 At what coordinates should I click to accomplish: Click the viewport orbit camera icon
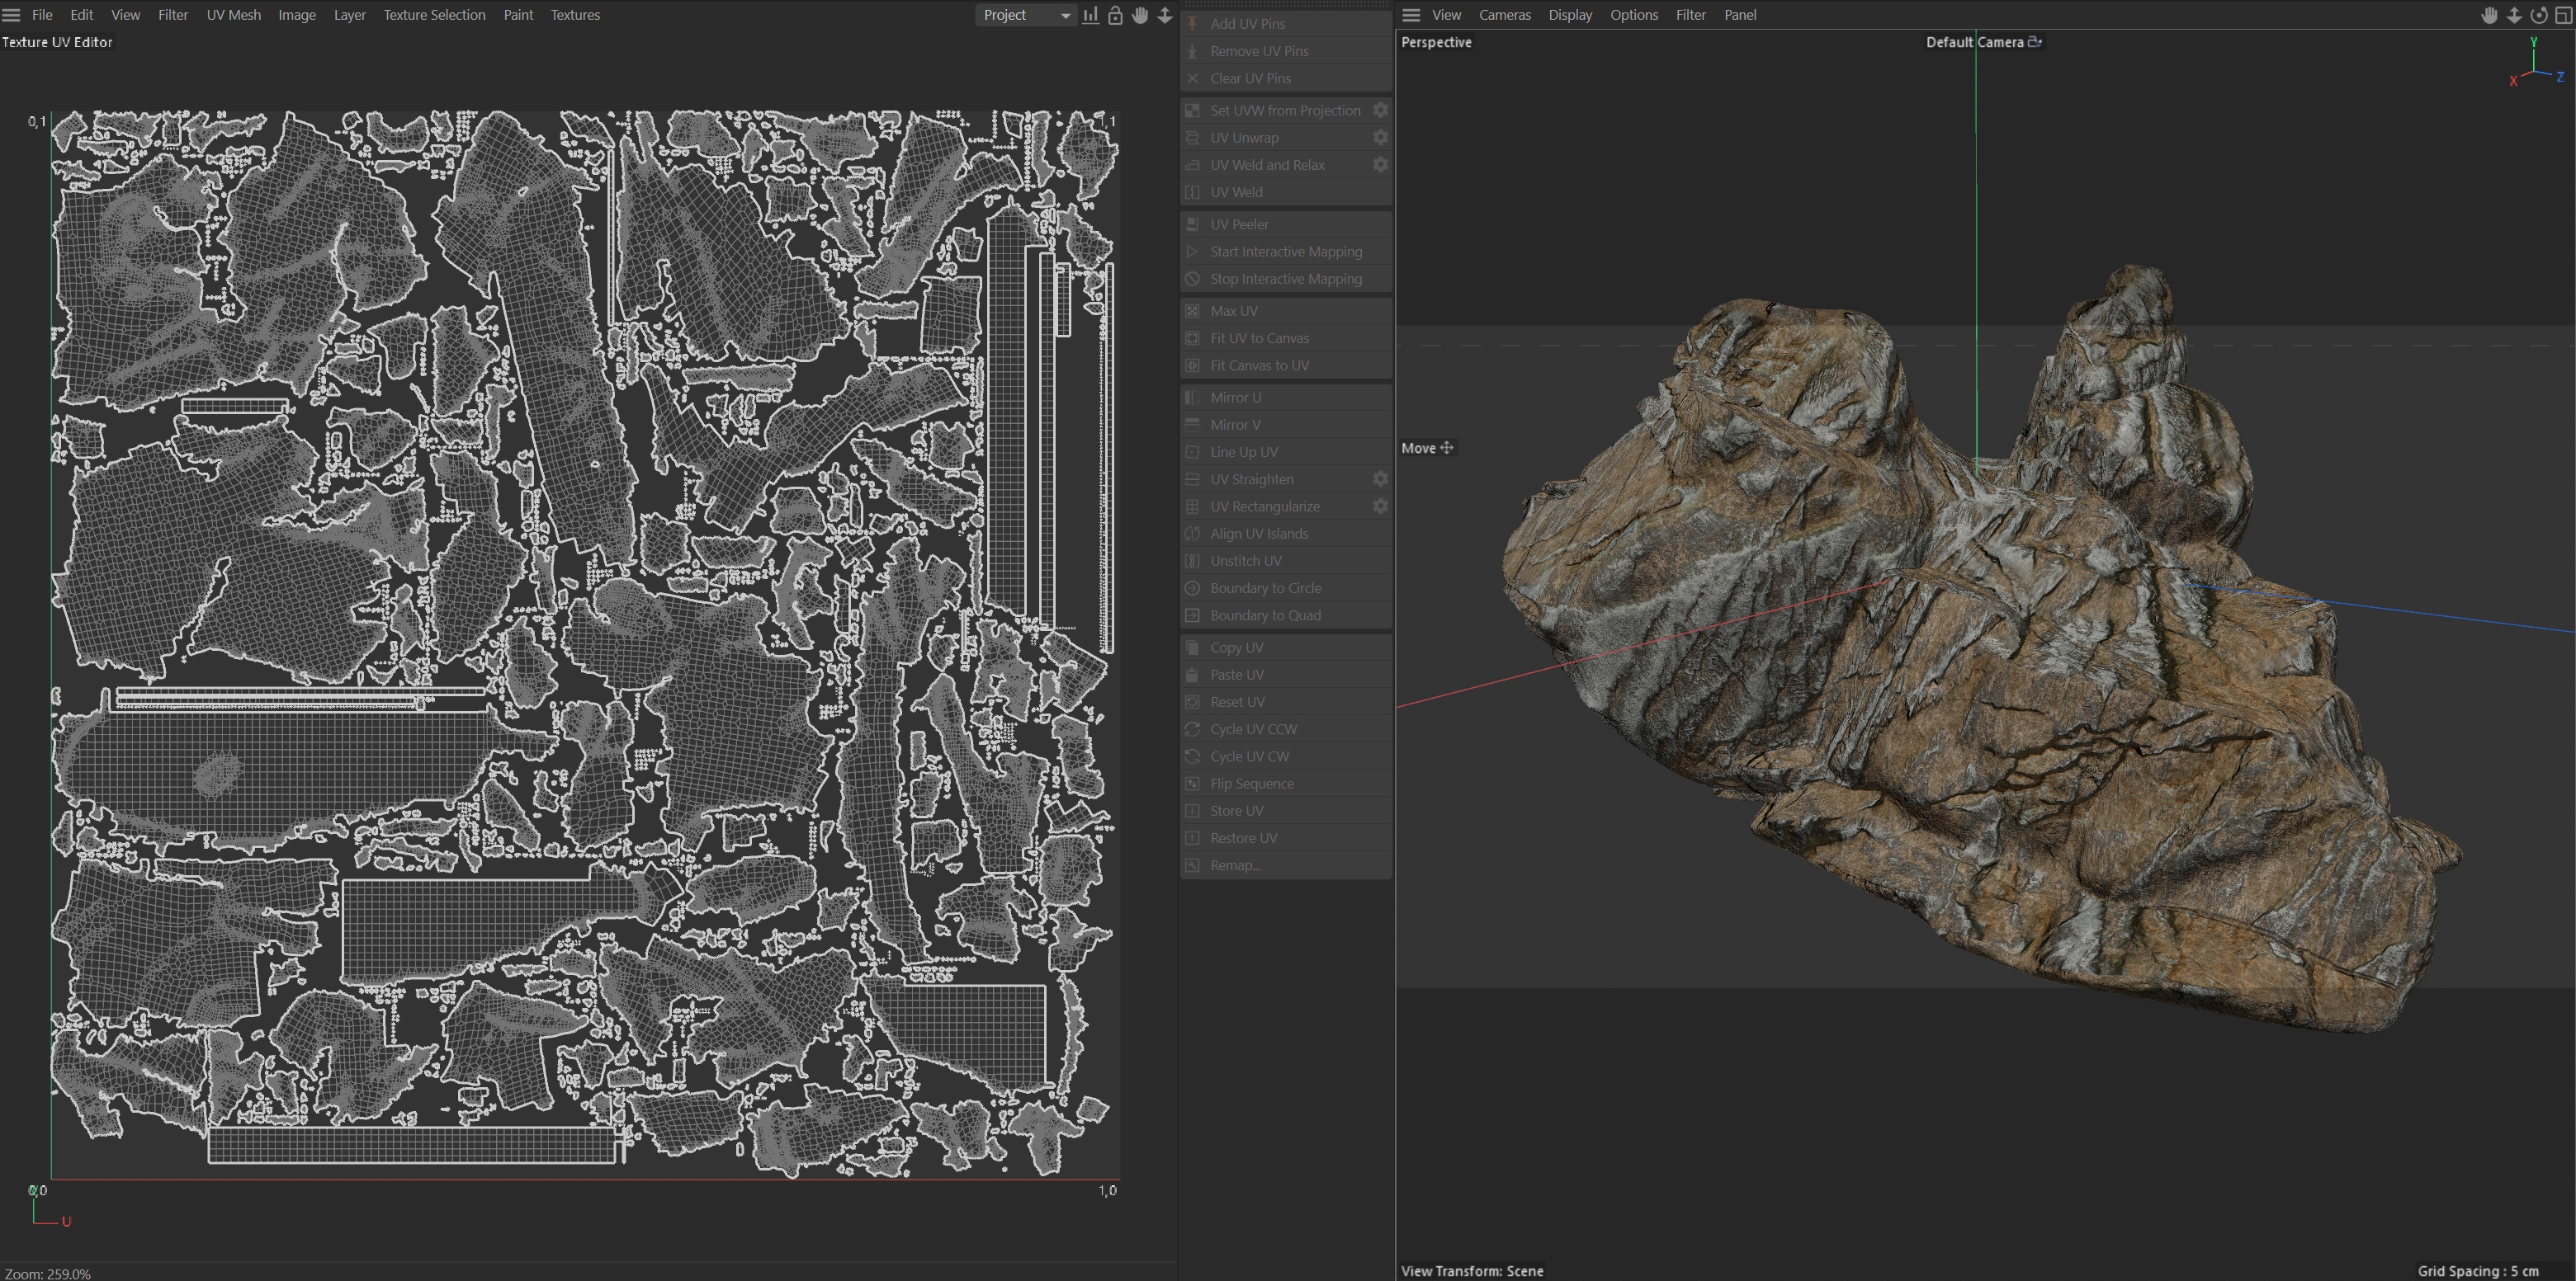tap(2539, 15)
